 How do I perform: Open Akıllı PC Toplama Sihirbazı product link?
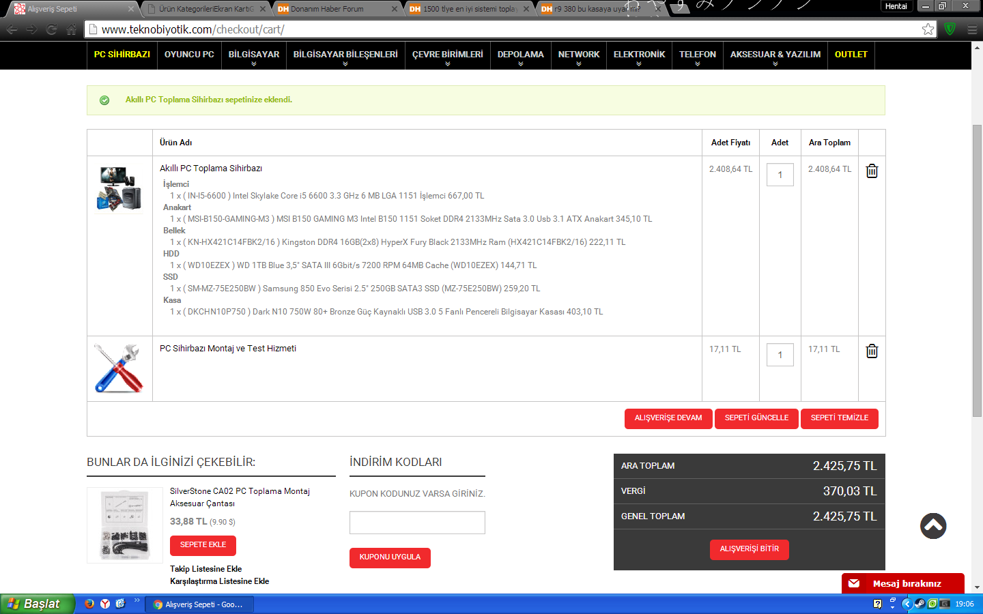(211, 169)
